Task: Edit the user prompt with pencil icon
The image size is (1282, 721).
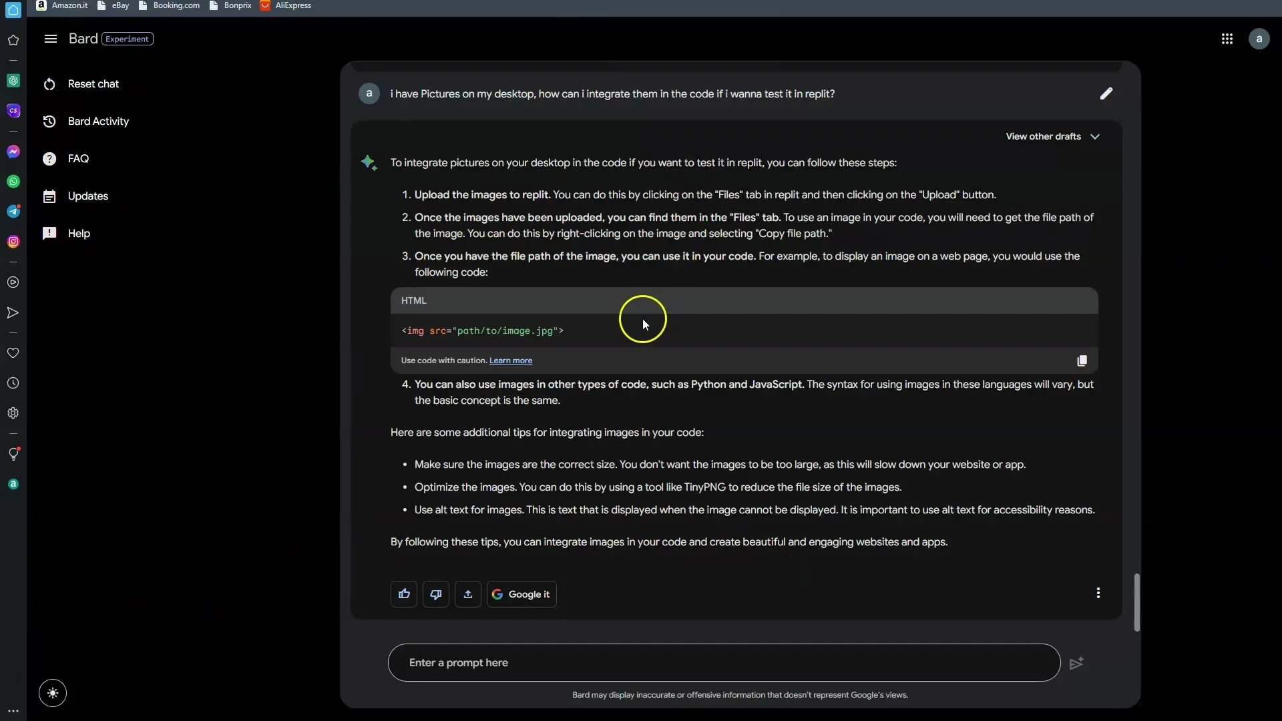Action: (x=1106, y=93)
